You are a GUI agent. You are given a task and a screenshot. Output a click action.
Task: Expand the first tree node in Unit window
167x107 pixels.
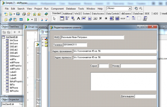[43, 39]
